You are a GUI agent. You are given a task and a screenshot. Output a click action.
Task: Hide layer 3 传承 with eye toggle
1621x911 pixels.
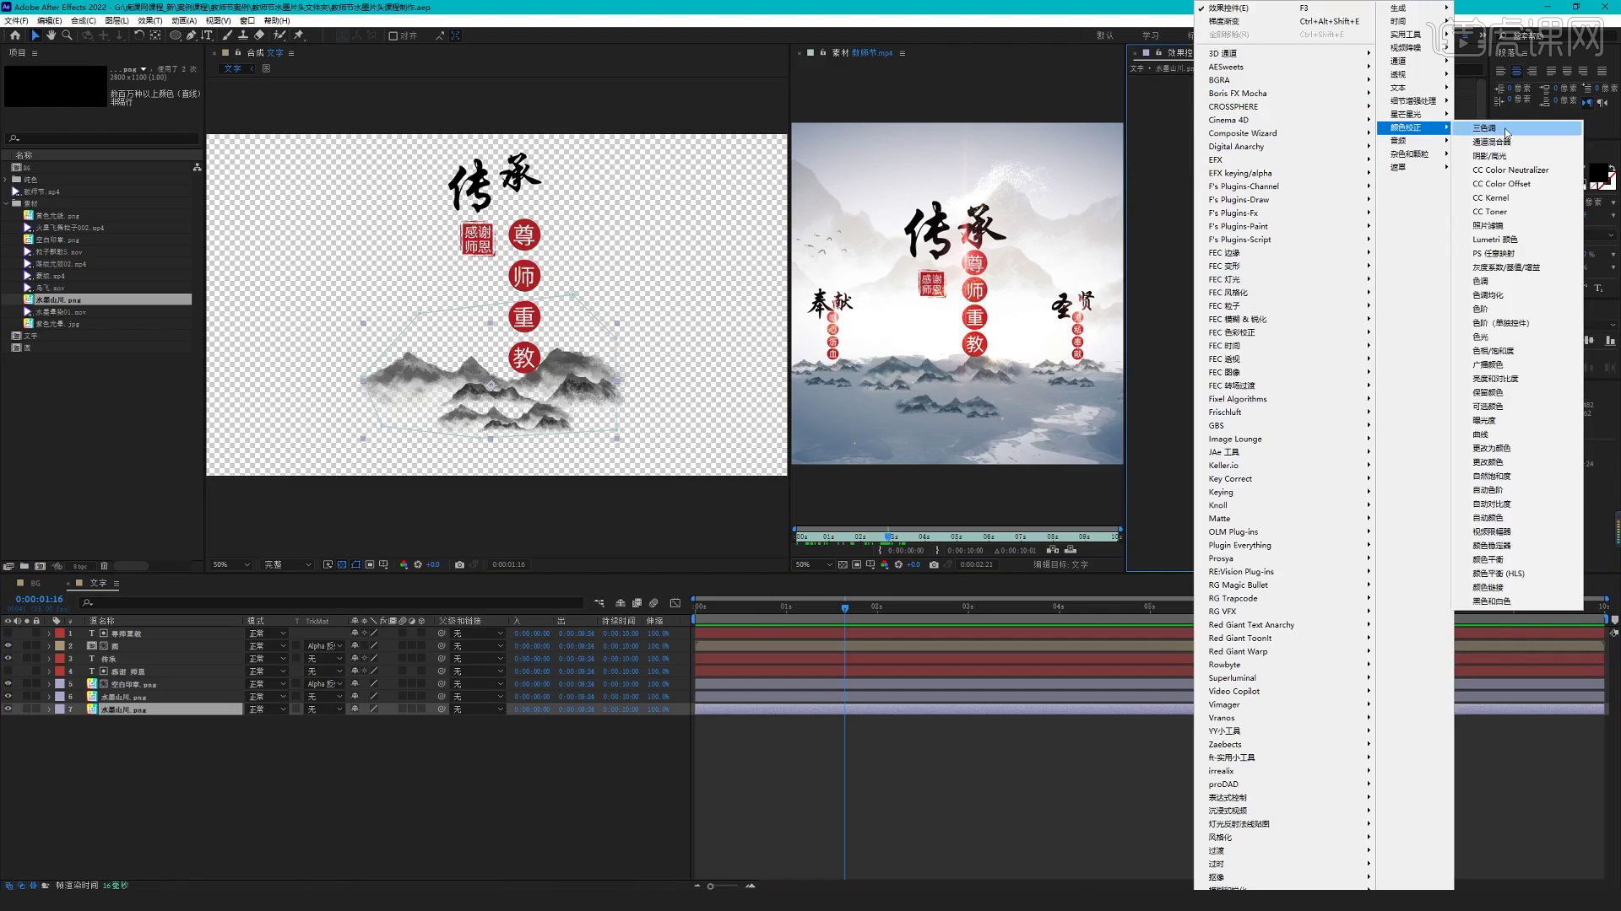[8, 659]
